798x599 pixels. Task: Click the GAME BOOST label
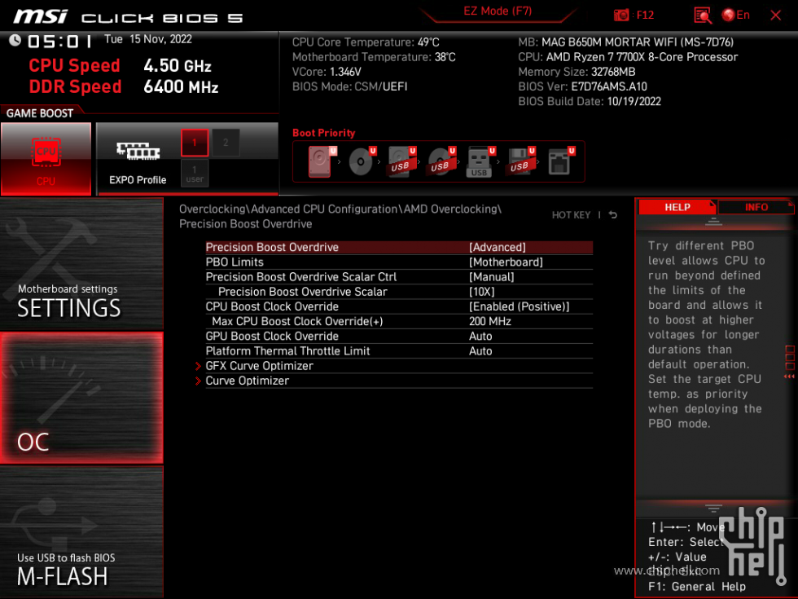40,113
